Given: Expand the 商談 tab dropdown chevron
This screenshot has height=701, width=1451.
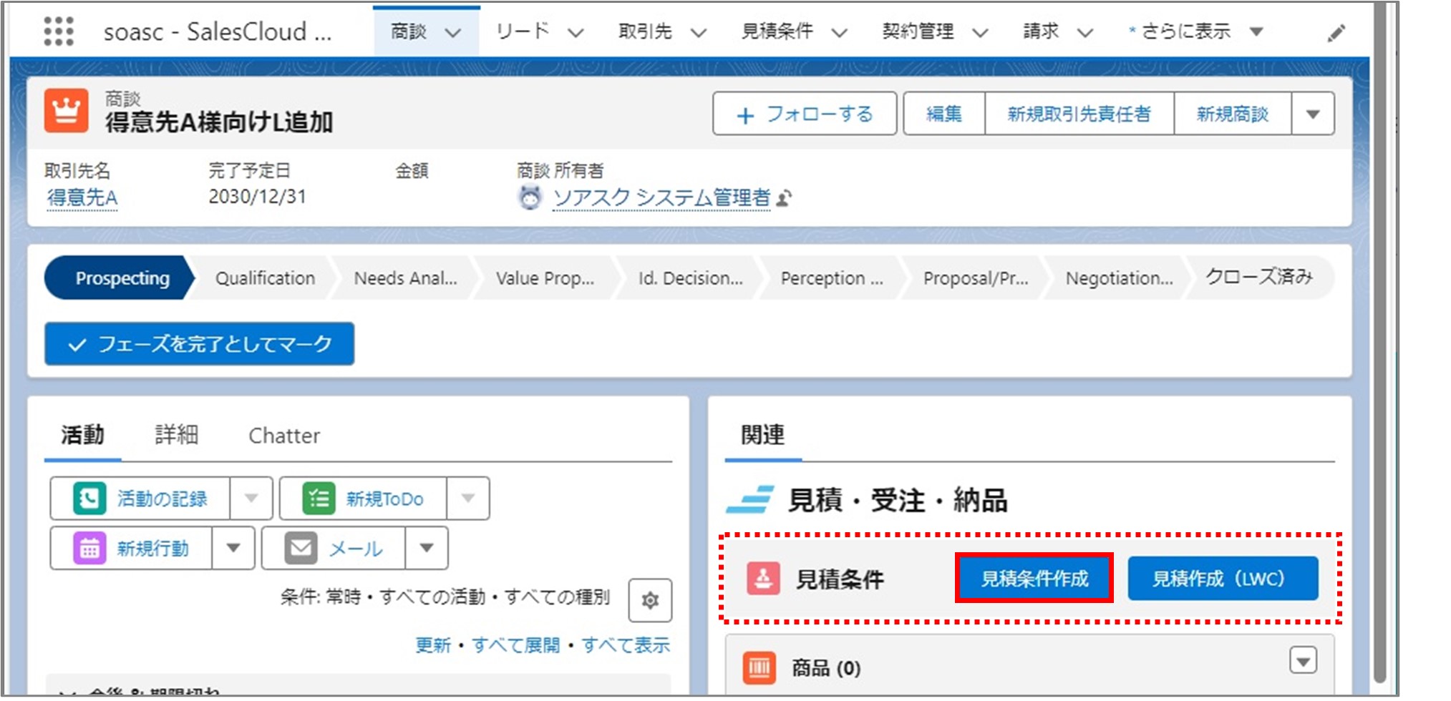Looking at the screenshot, I should [x=453, y=33].
